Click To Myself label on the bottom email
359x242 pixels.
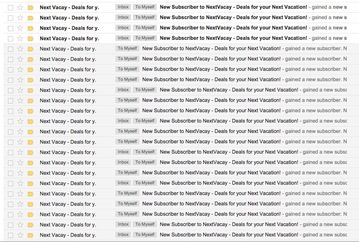click(x=145, y=235)
